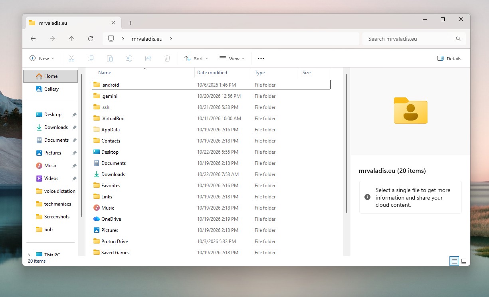Click the Cut scissors icon
Image resolution: width=489 pixels, height=297 pixels.
71,58
